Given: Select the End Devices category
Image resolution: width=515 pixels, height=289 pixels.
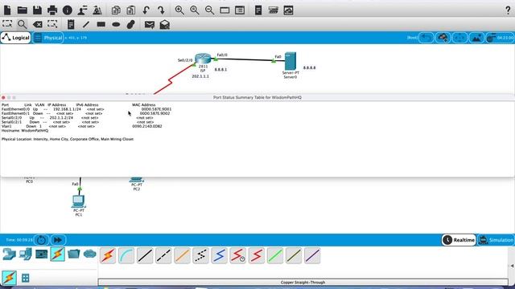Looking at the screenshot, I should click(x=25, y=254).
